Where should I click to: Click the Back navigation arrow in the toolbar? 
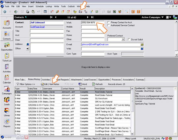coord(5,12)
